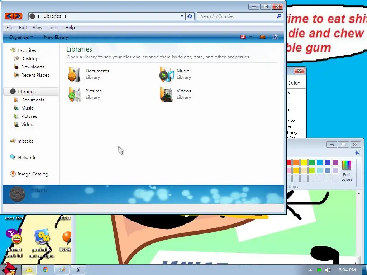367x275 pixels.
Task: Open the Tools menu
Action: [54, 27]
